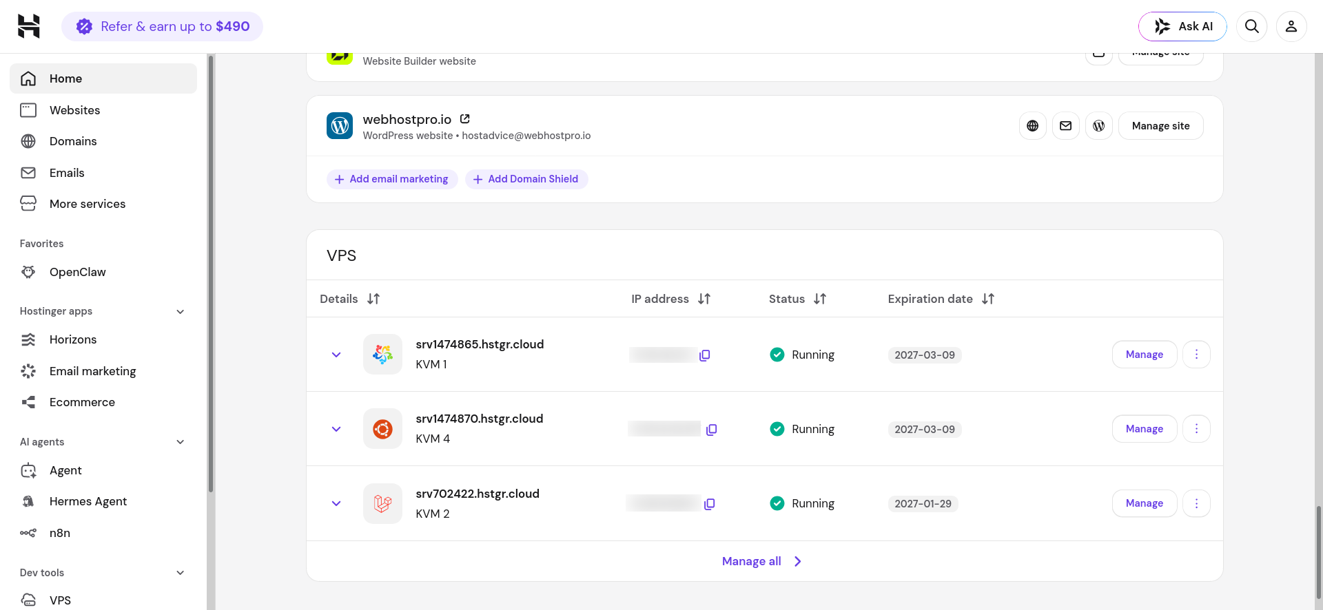Viewport: 1323px width, 610px height.
Task: Expand srv702422.hstgr.cloud row details
Action: pyautogui.click(x=336, y=503)
